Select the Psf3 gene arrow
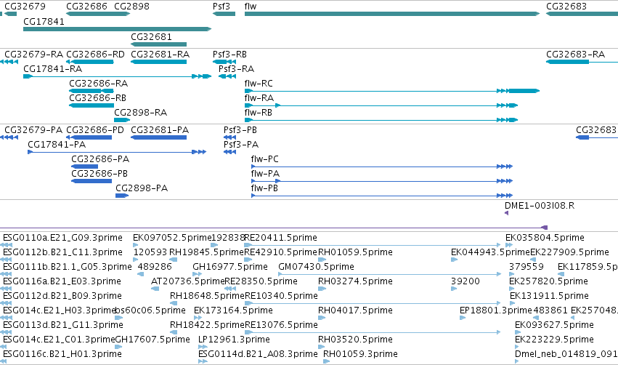The image size is (618, 365). pos(224,14)
